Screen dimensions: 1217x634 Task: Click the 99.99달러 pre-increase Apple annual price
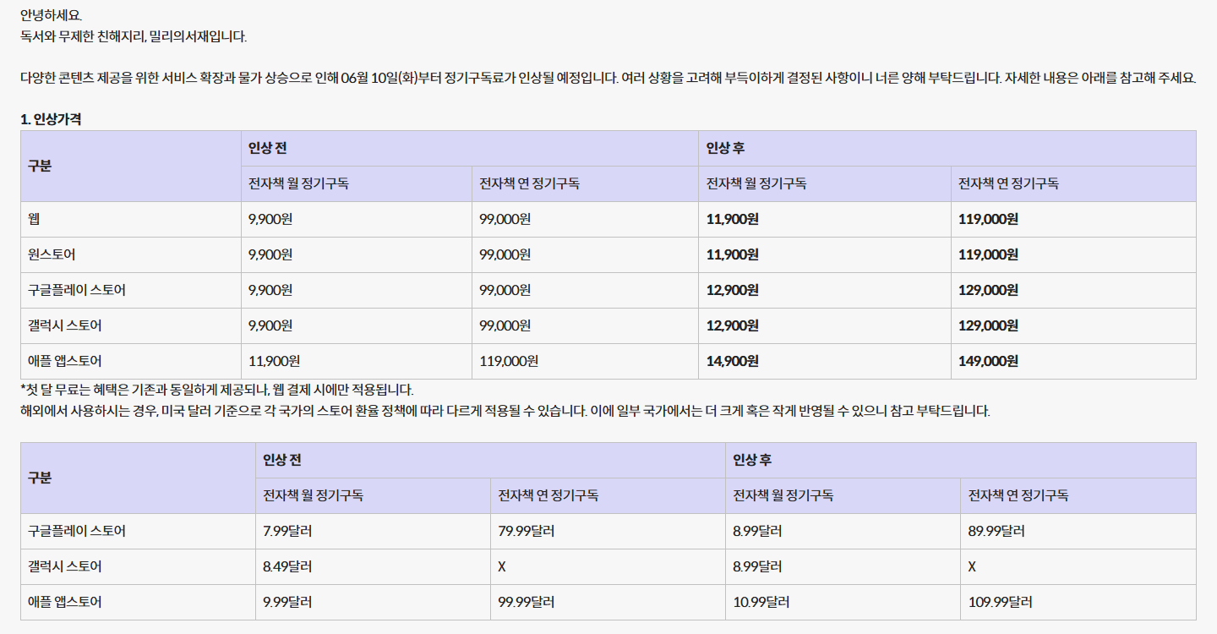coord(526,603)
